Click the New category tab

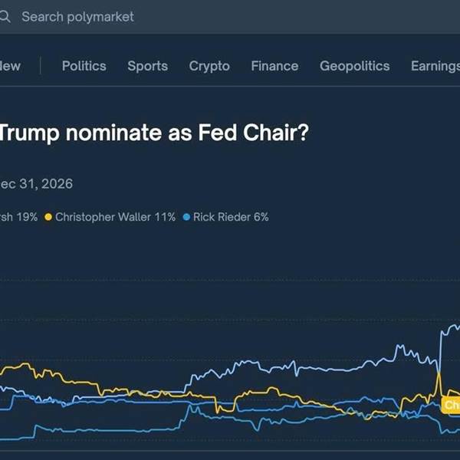pos(10,66)
